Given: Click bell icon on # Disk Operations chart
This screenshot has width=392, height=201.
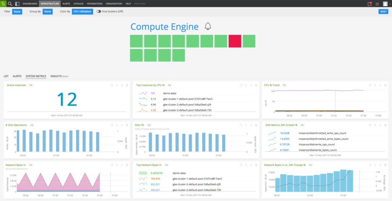Looking at the screenshot, I should (x=122, y=125).
